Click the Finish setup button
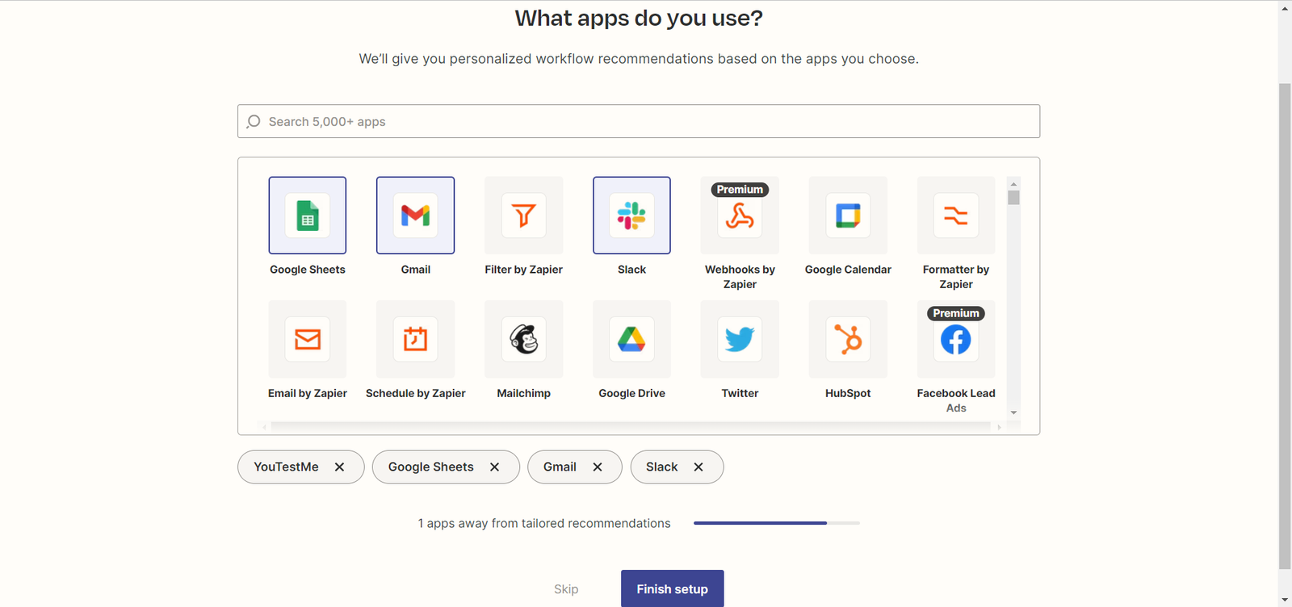1292x607 pixels. pos(672,589)
